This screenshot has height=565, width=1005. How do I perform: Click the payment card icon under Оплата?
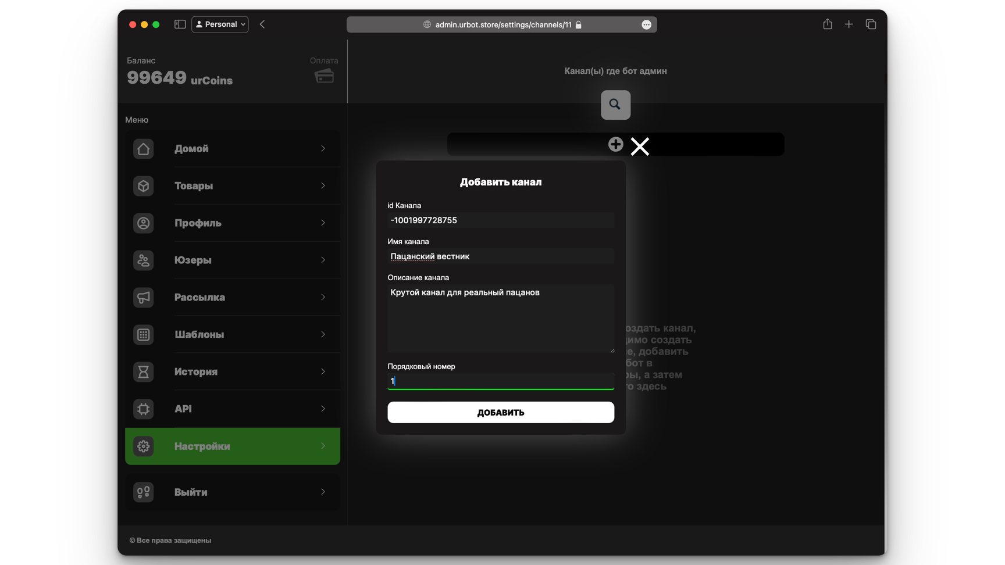pyautogui.click(x=324, y=76)
